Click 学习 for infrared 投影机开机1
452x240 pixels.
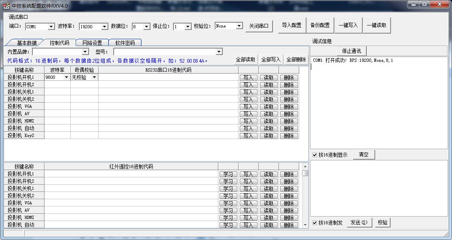coord(228,174)
